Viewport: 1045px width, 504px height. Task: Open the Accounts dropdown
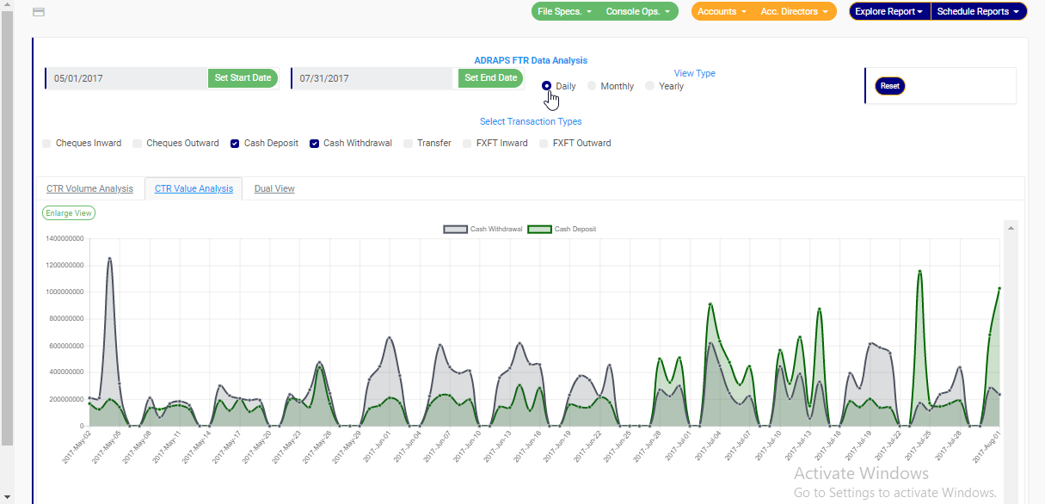pyautogui.click(x=721, y=12)
